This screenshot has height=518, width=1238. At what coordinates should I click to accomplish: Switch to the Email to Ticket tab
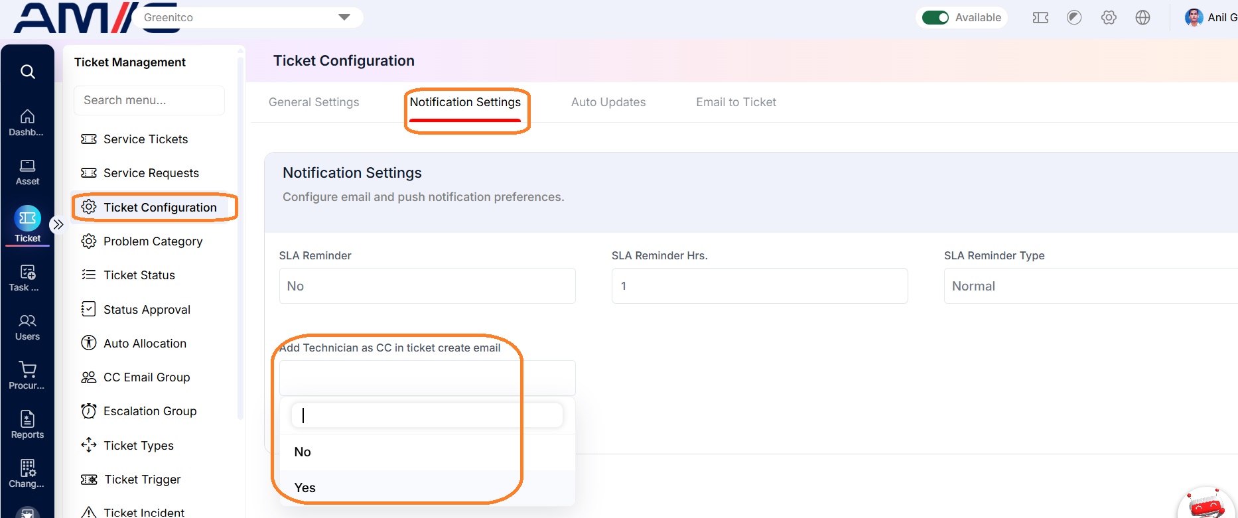pos(736,102)
